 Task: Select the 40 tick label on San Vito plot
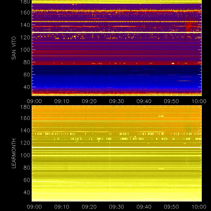coord(27,87)
